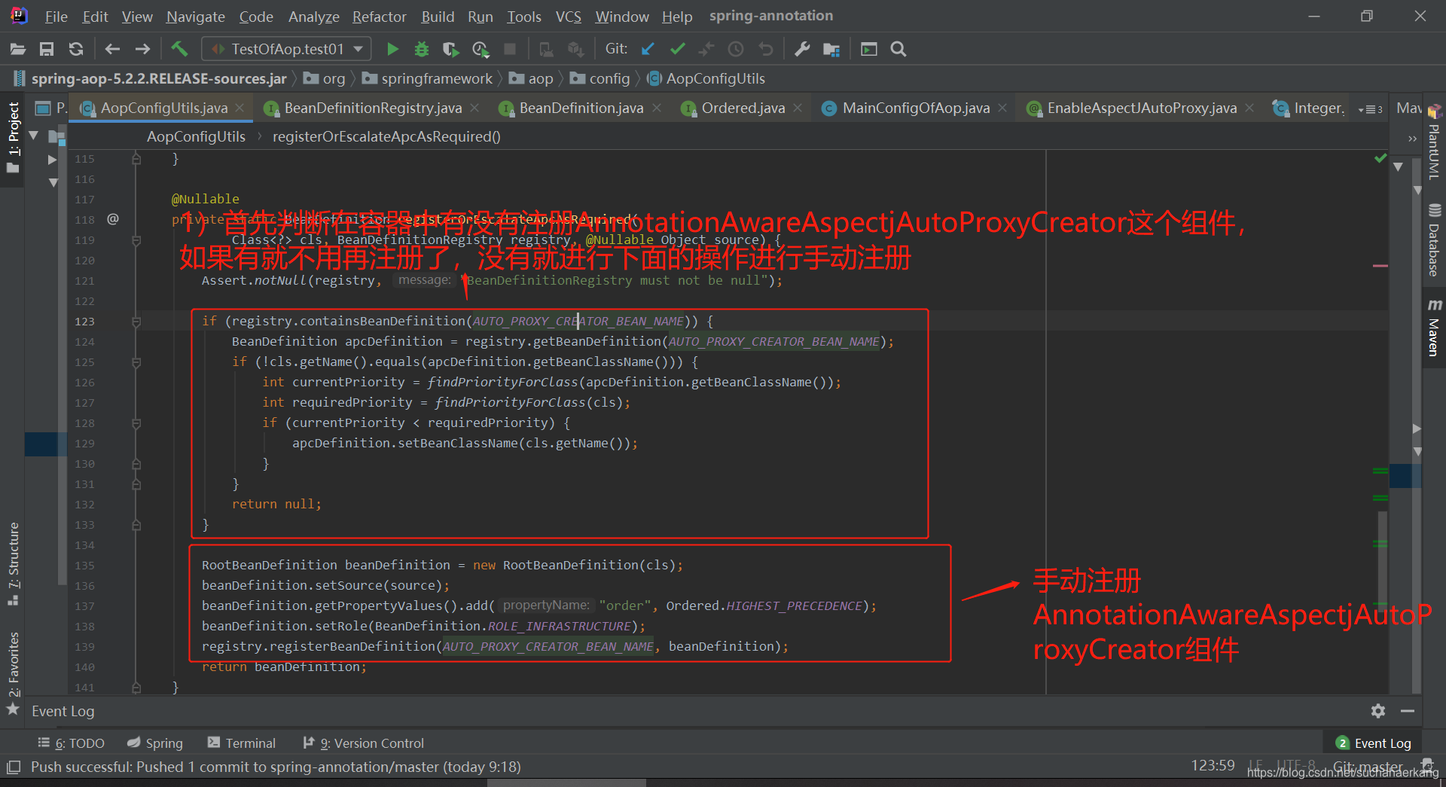
Task: Commit changes via Git green checkmark
Action: (677, 49)
